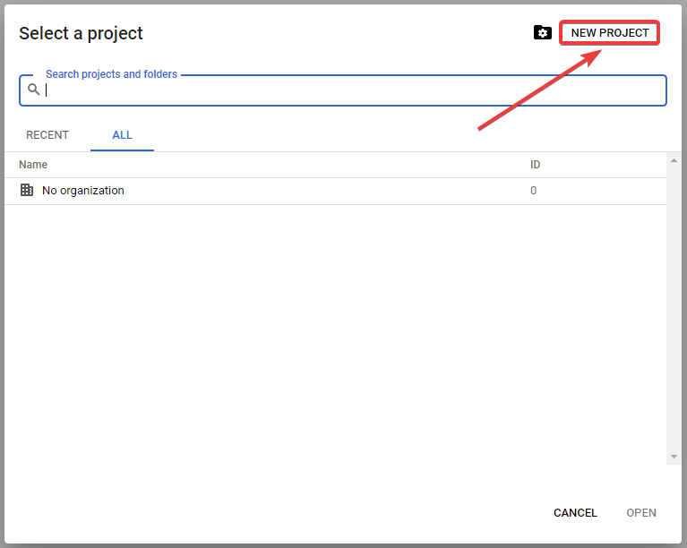Click the Name column header

(x=33, y=165)
